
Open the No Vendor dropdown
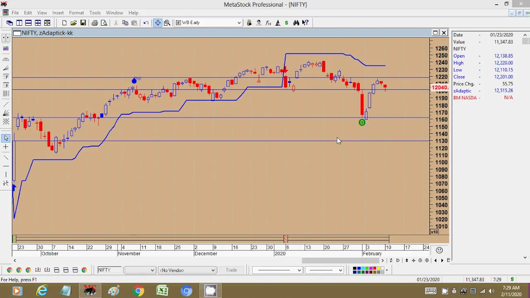[187, 270]
